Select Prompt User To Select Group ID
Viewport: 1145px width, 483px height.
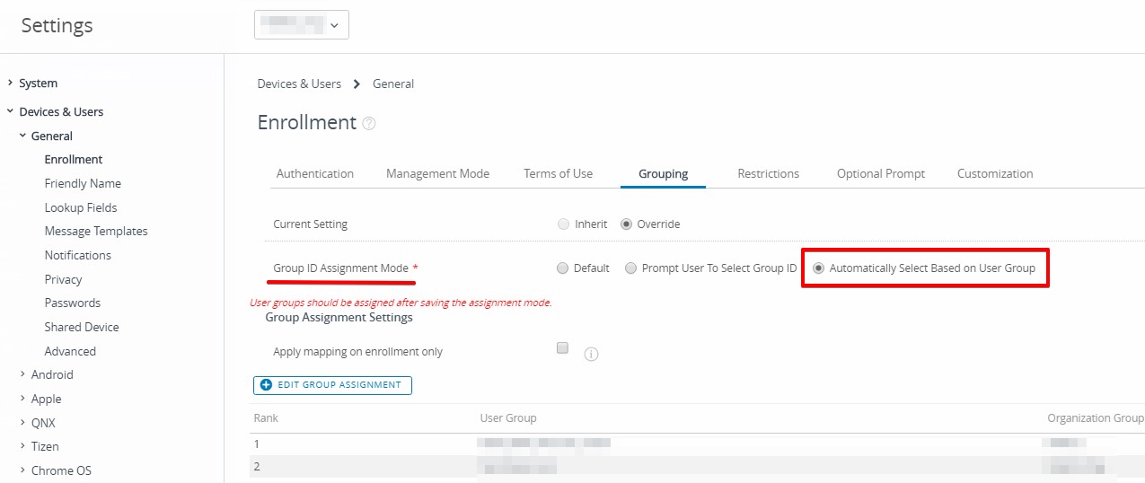click(x=631, y=268)
